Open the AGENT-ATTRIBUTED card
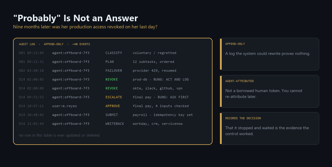 click(x=269, y=91)
